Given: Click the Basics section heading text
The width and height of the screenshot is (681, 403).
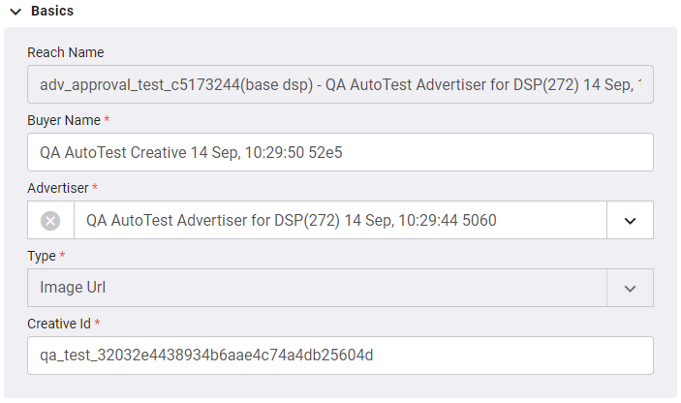Looking at the screenshot, I should pyautogui.click(x=52, y=11).
